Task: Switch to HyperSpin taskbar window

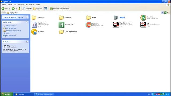Action: [x=24, y=94]
